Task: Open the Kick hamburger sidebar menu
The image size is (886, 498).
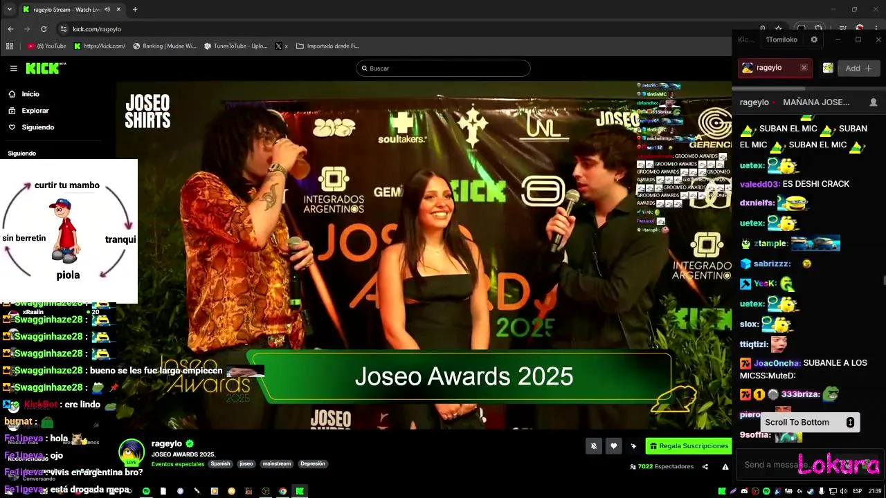Action: pyautogui.click(x=13, y=68)
